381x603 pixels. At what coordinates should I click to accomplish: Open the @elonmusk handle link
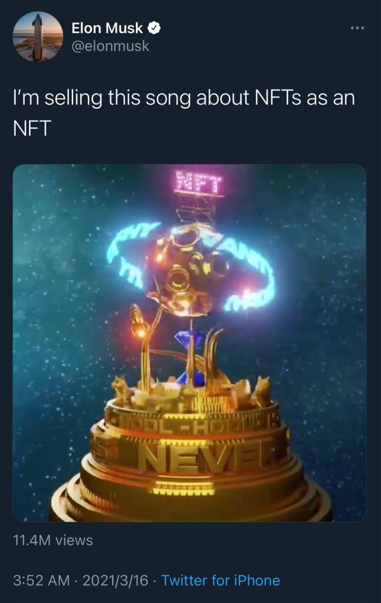pyautogui.click(x=110, y=46)
